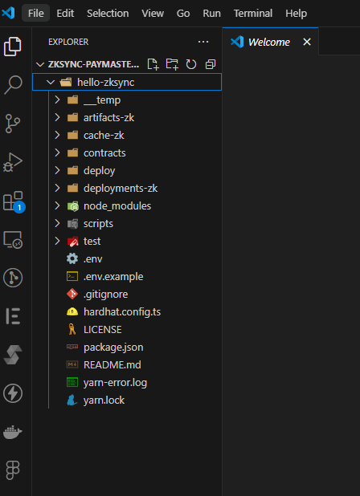Click the LICENSE key icon
Screen dimensions: 360x496
(72, 330)
